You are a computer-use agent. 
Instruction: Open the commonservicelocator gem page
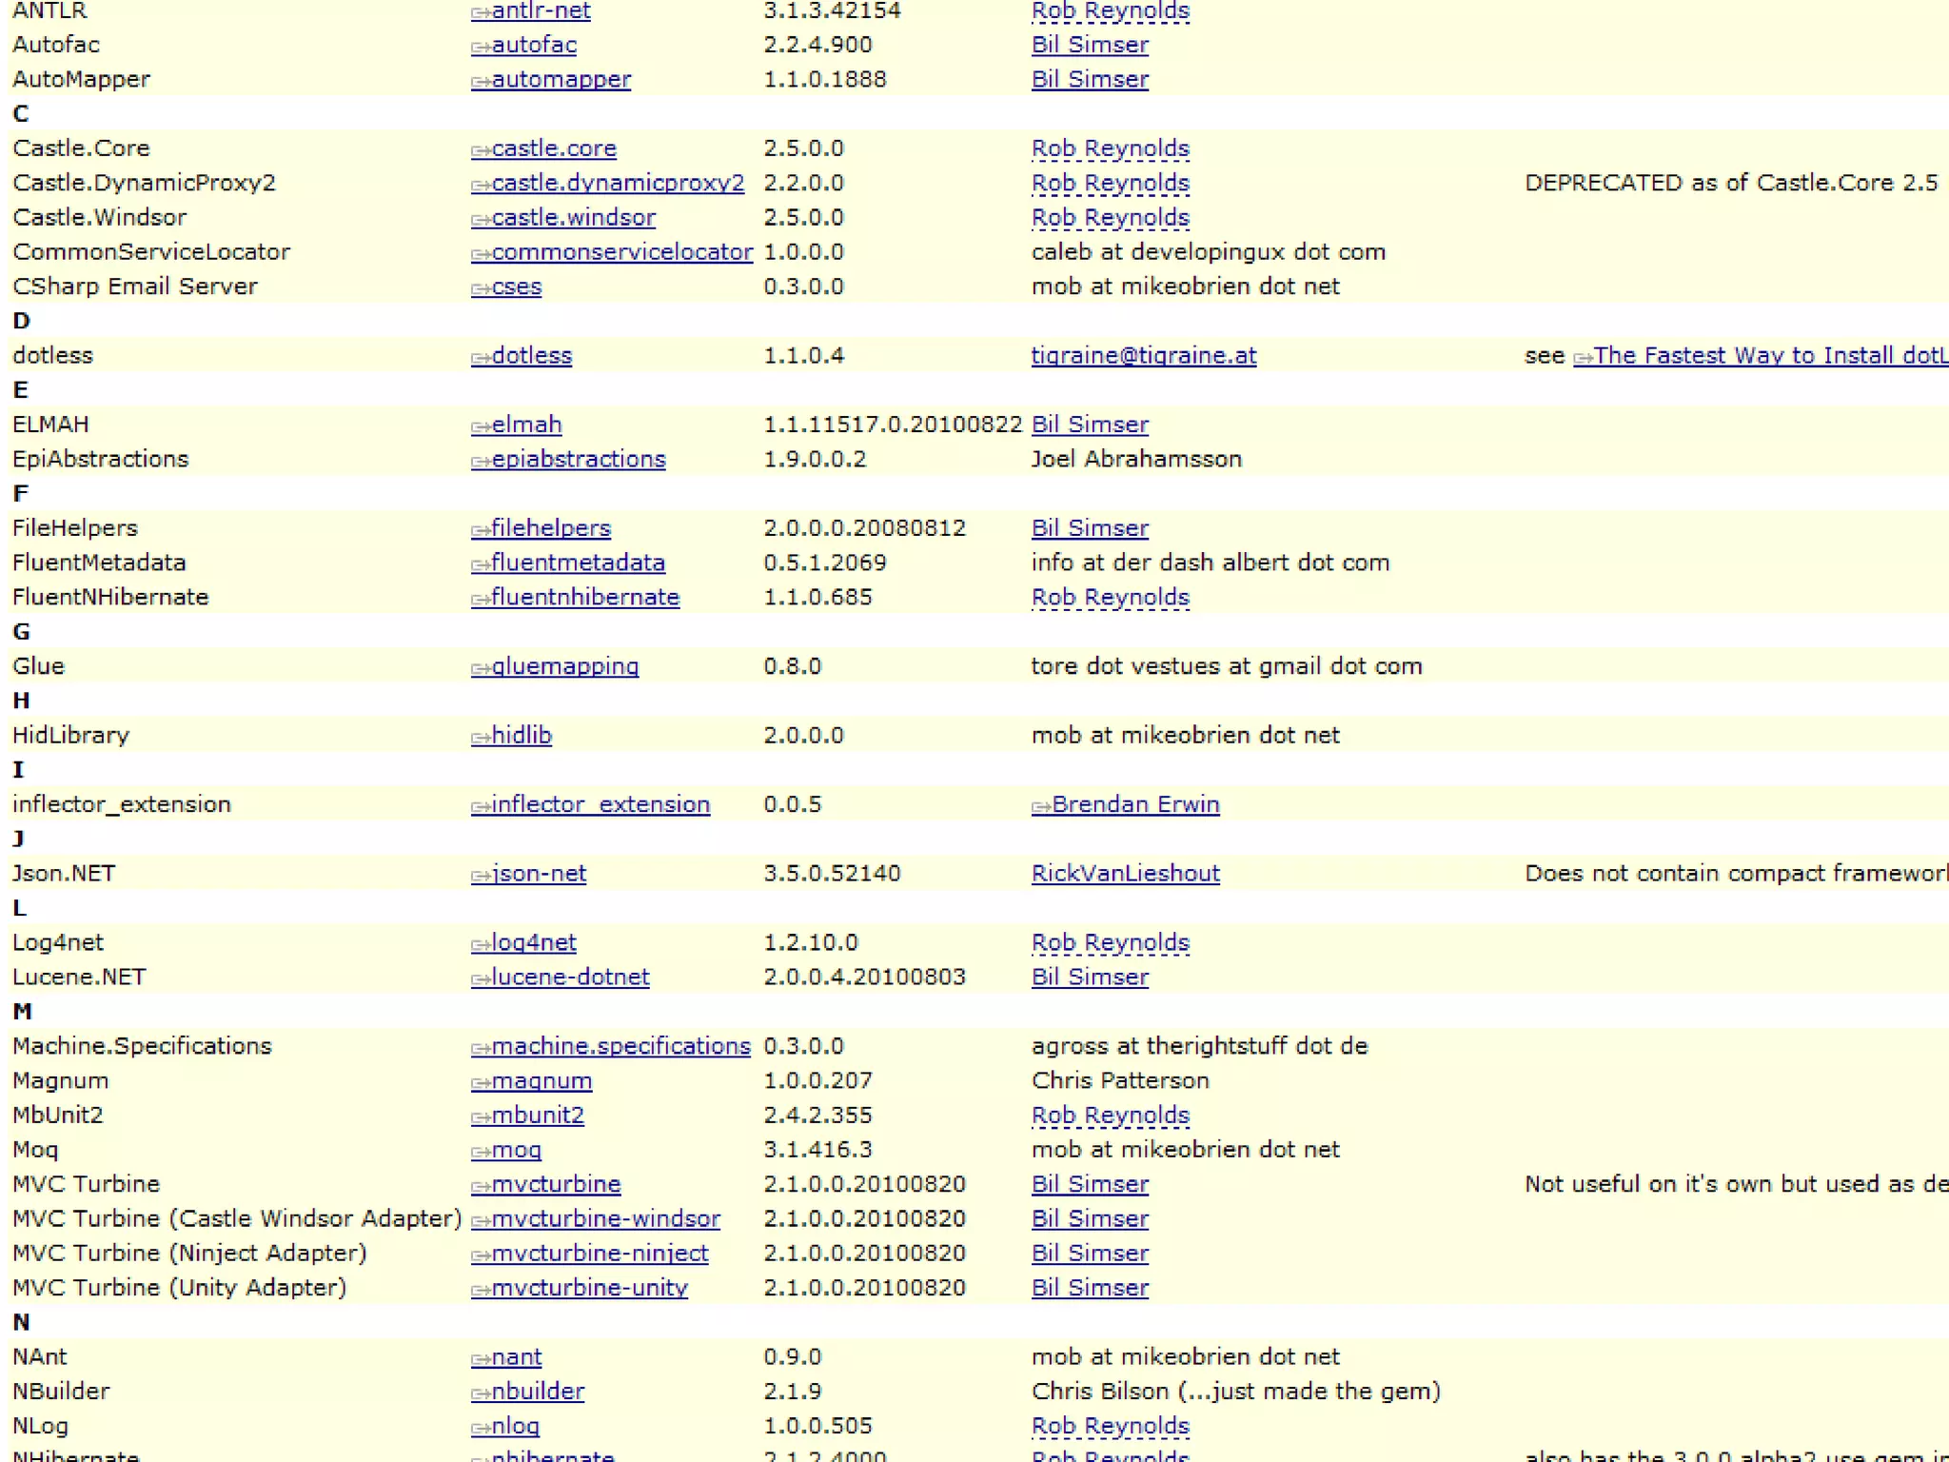point(621,252)
